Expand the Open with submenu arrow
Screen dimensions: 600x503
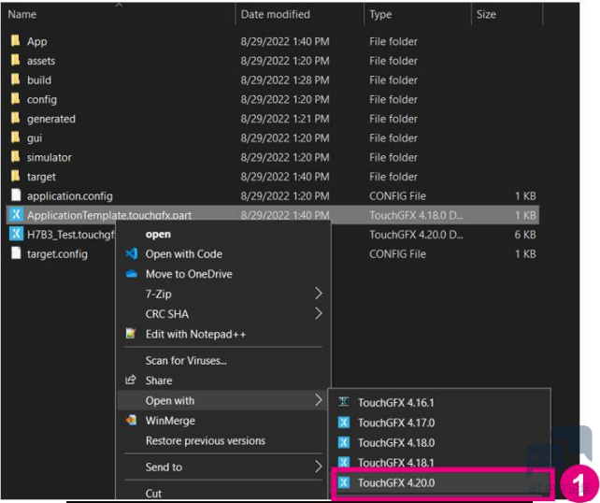(319, 400)
